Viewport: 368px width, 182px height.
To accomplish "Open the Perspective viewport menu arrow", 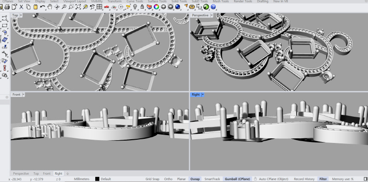I will coord(212,15).
